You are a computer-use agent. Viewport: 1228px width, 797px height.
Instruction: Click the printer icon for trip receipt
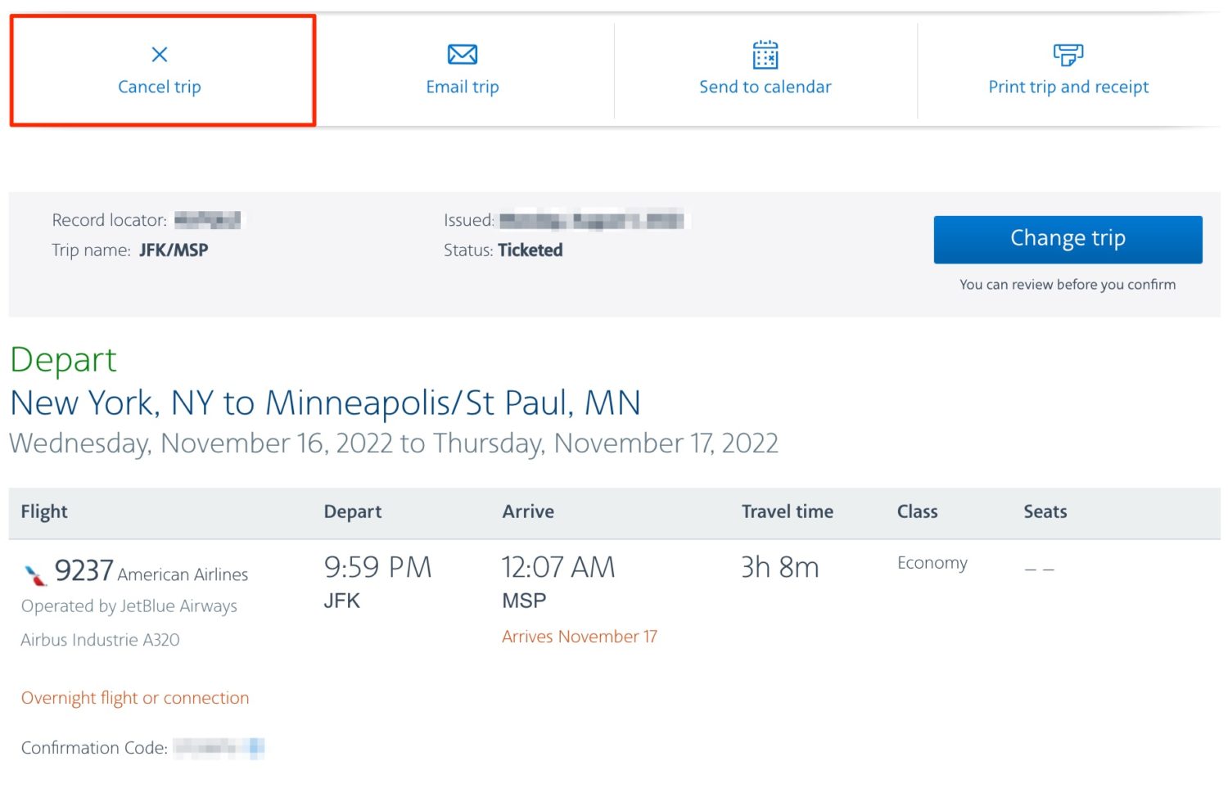1068,54
